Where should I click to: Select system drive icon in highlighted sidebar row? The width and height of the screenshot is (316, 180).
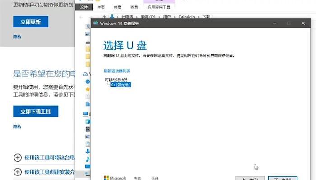tap(88, 174)
